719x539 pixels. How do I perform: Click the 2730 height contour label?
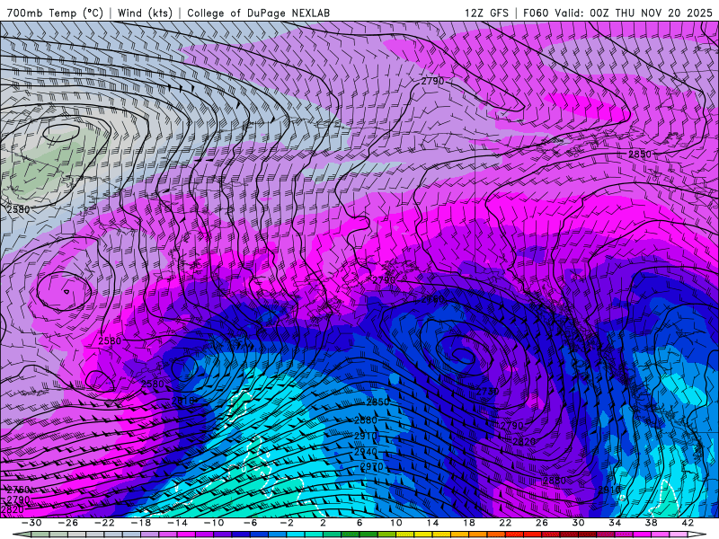pyautogui.click(x=487, y=392)
